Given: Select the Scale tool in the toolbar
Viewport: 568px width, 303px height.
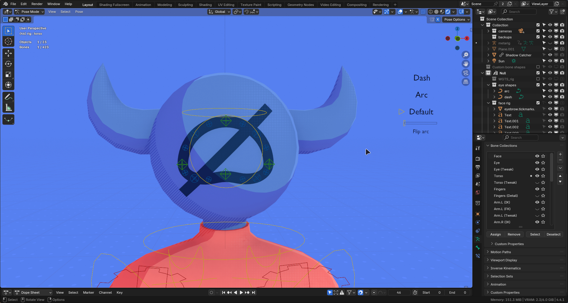Looking at the screenshot, I should click(8, 74).
